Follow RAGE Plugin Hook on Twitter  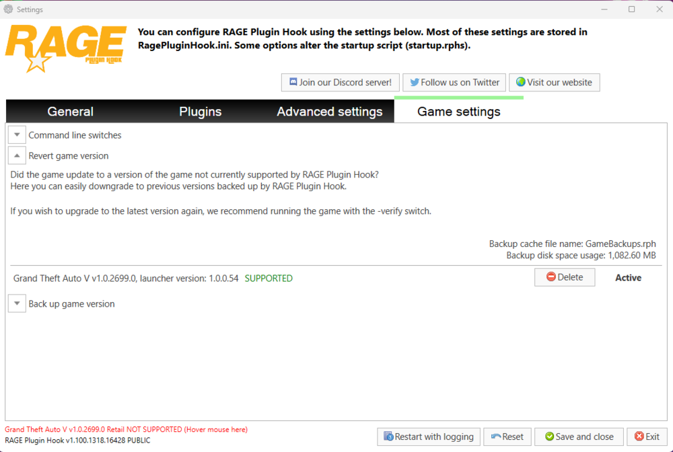coord(454,82)
